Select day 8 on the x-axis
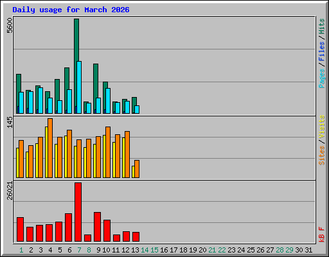Image resolution: width=329 pixels, height=257 pixels. click(x=89, y=250)
